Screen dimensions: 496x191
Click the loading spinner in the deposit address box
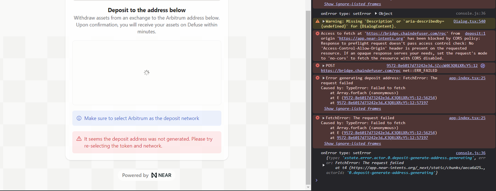[x=146, y=73]
